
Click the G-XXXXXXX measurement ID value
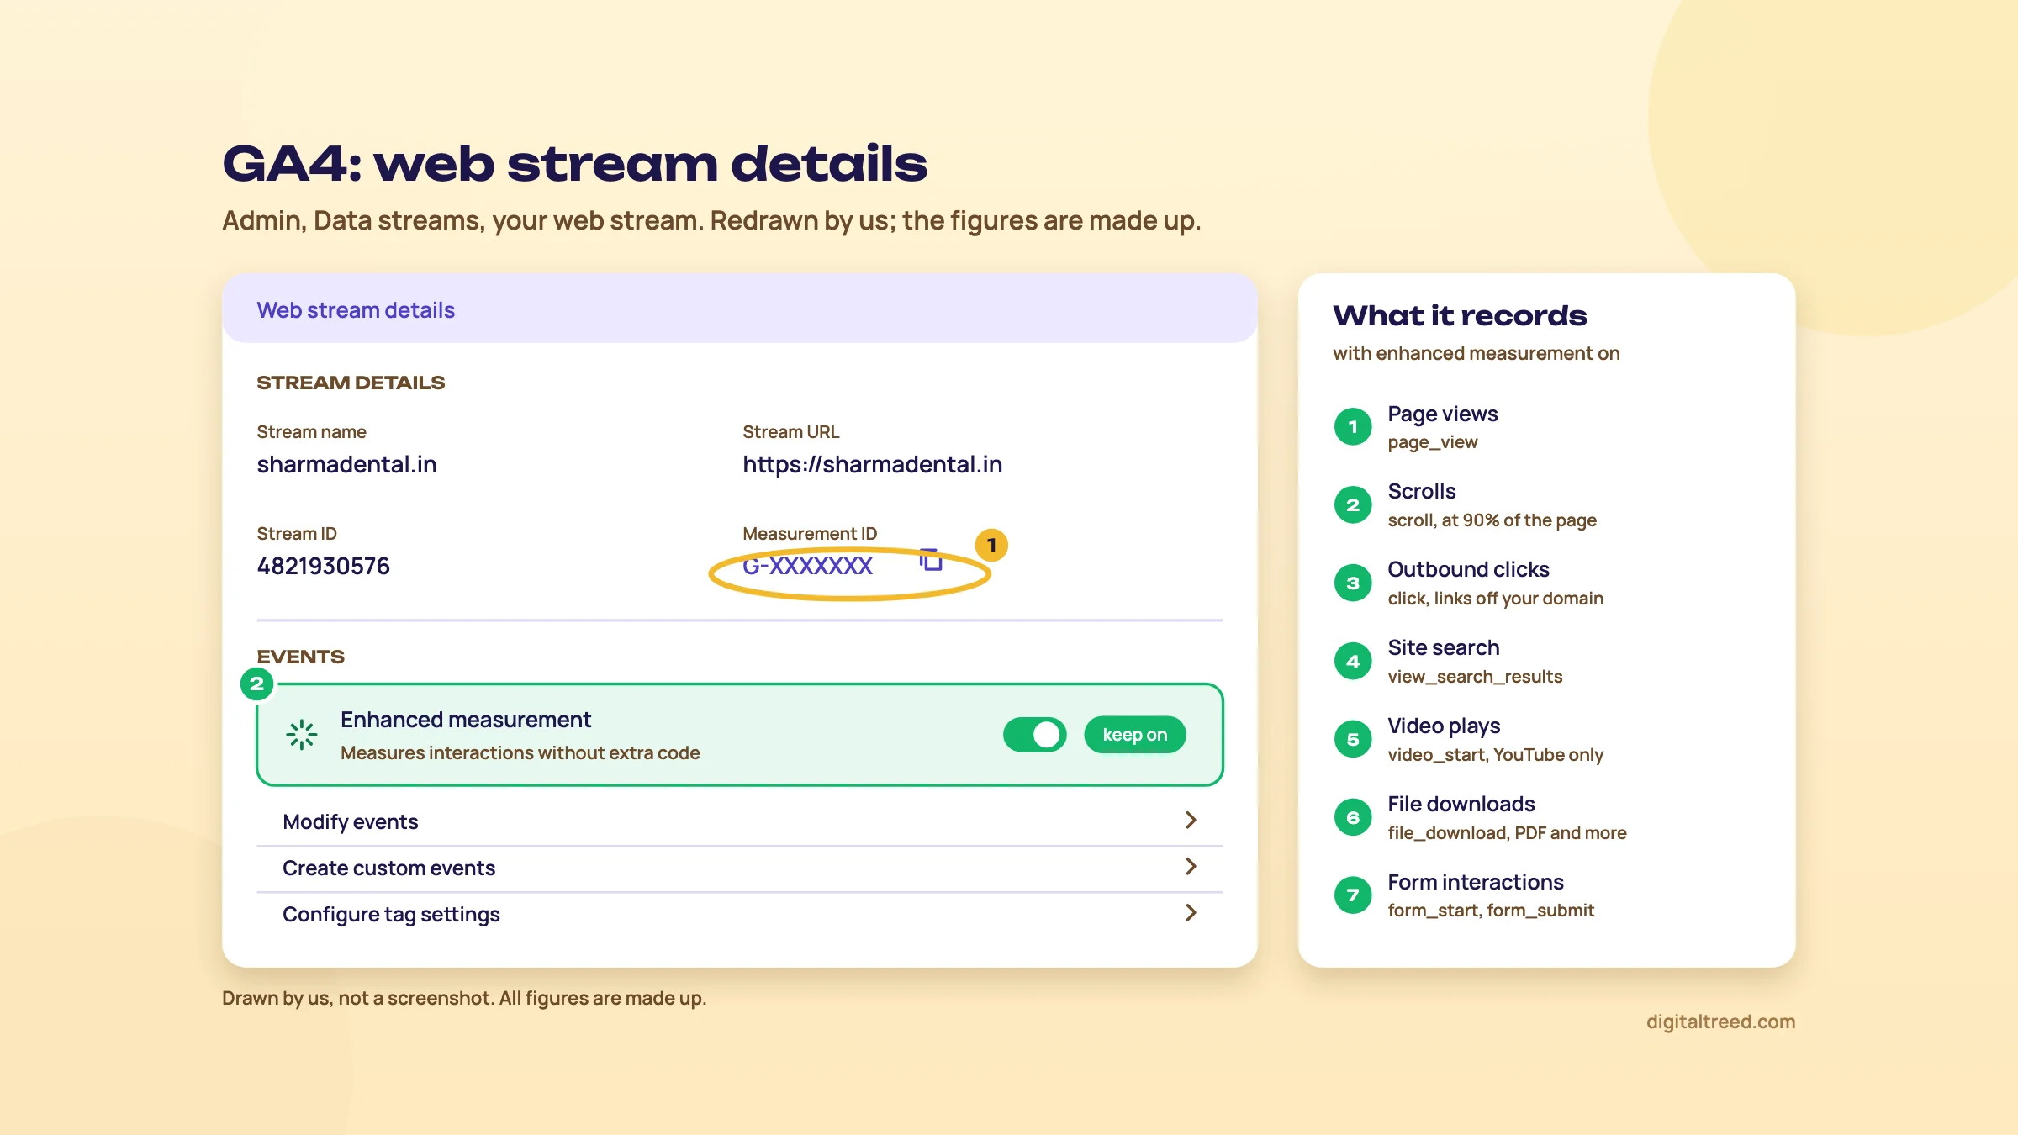point(807,566)
